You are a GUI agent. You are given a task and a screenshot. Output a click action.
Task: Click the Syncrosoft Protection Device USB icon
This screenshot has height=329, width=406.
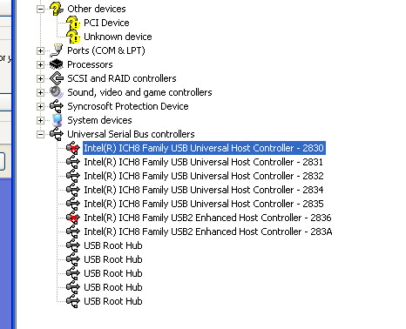point(57,106)
